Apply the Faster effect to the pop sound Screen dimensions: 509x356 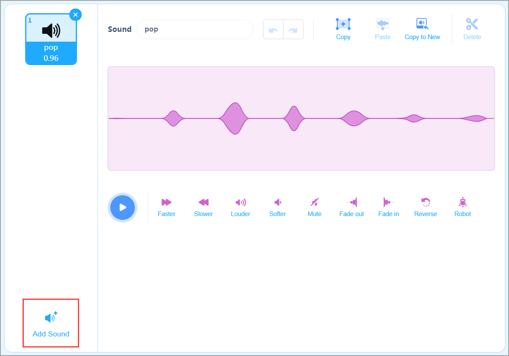(166, 207)
